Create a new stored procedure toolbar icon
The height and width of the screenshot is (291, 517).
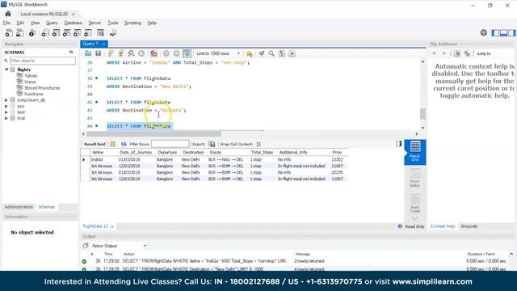78,32
